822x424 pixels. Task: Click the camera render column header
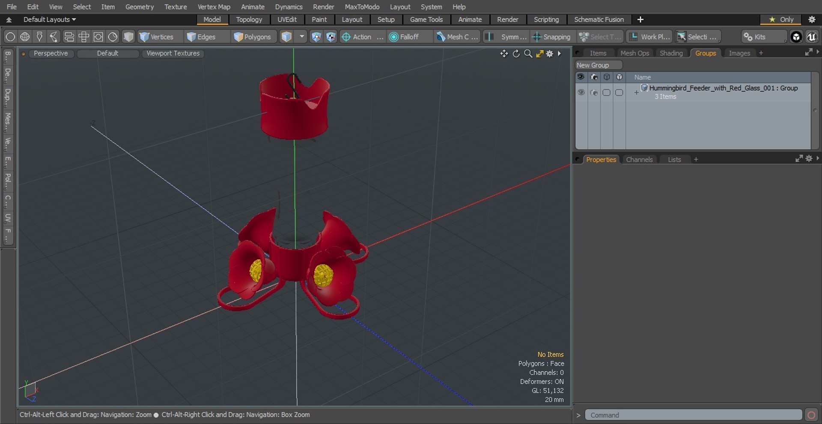click(594, 77)
